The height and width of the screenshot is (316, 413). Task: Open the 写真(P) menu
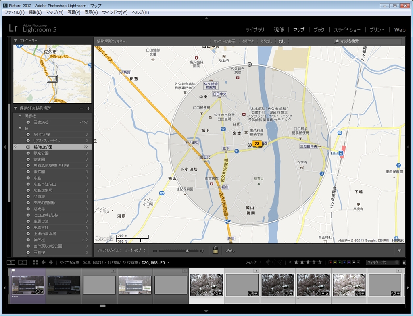coord(74,12)
